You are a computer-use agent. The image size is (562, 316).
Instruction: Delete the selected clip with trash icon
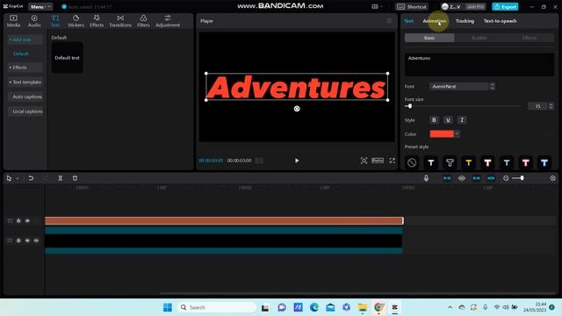point(75,178)
